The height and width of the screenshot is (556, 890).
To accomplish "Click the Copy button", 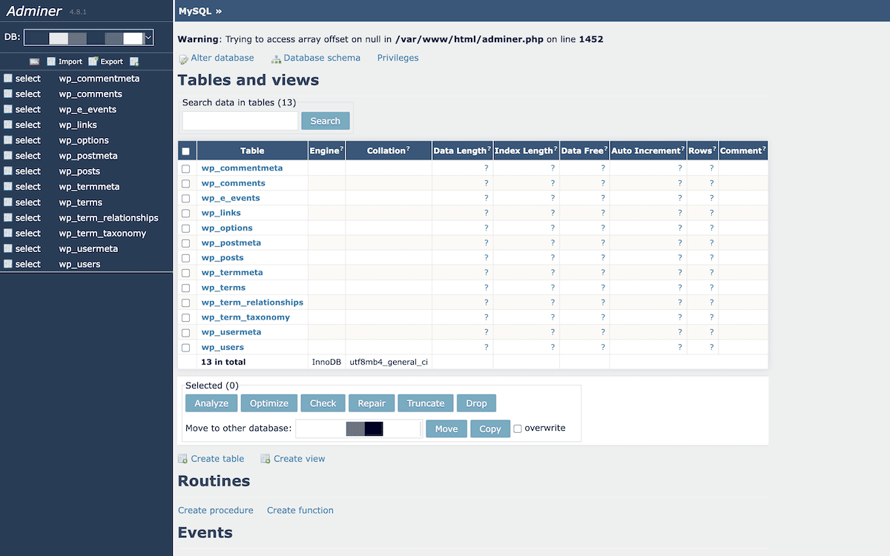I will tap(490, 428).
